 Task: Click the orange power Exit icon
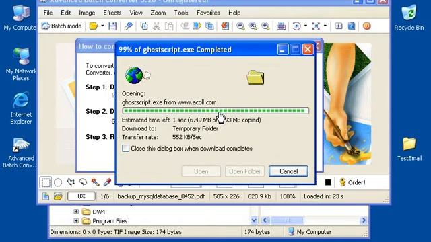tap(366, 26)
